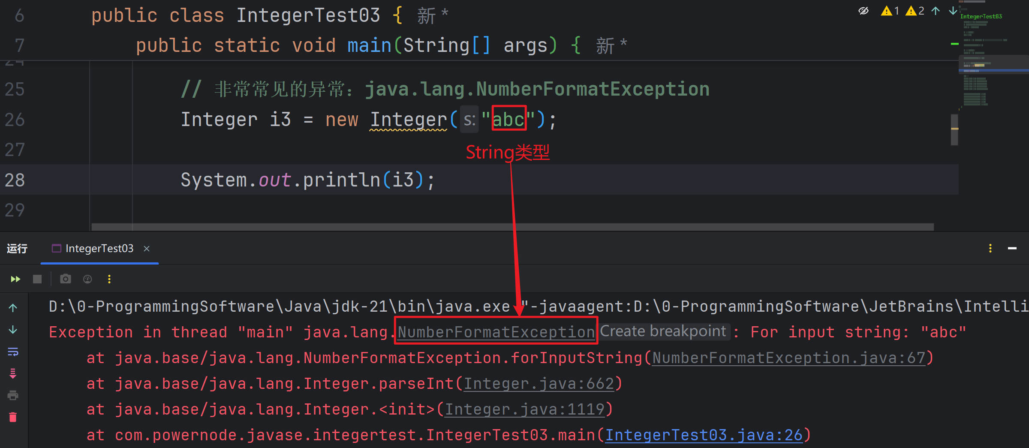Open the profiler gauge icon

[x=87, y=279]
